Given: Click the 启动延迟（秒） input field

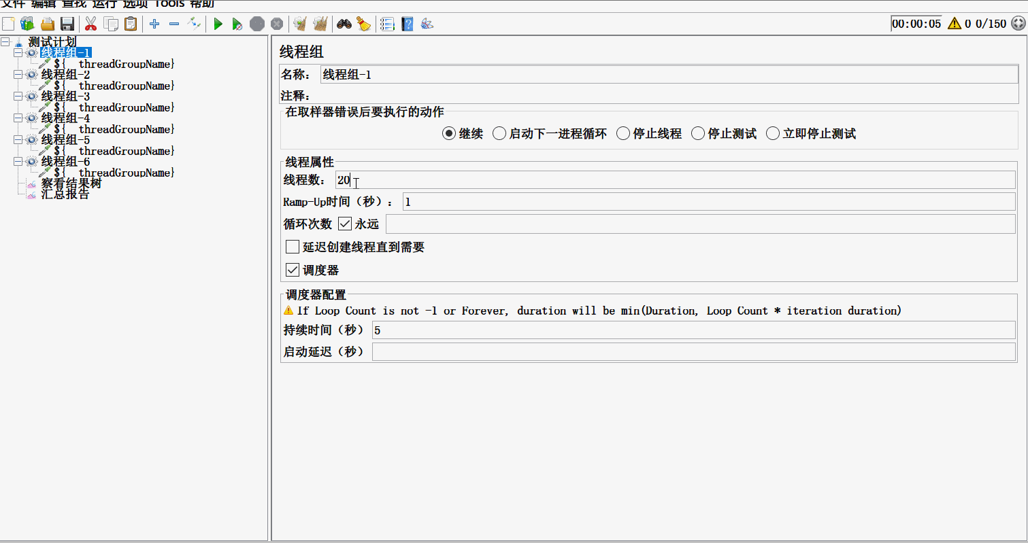Looking at the screenshot, I should [x=694, y=352].
